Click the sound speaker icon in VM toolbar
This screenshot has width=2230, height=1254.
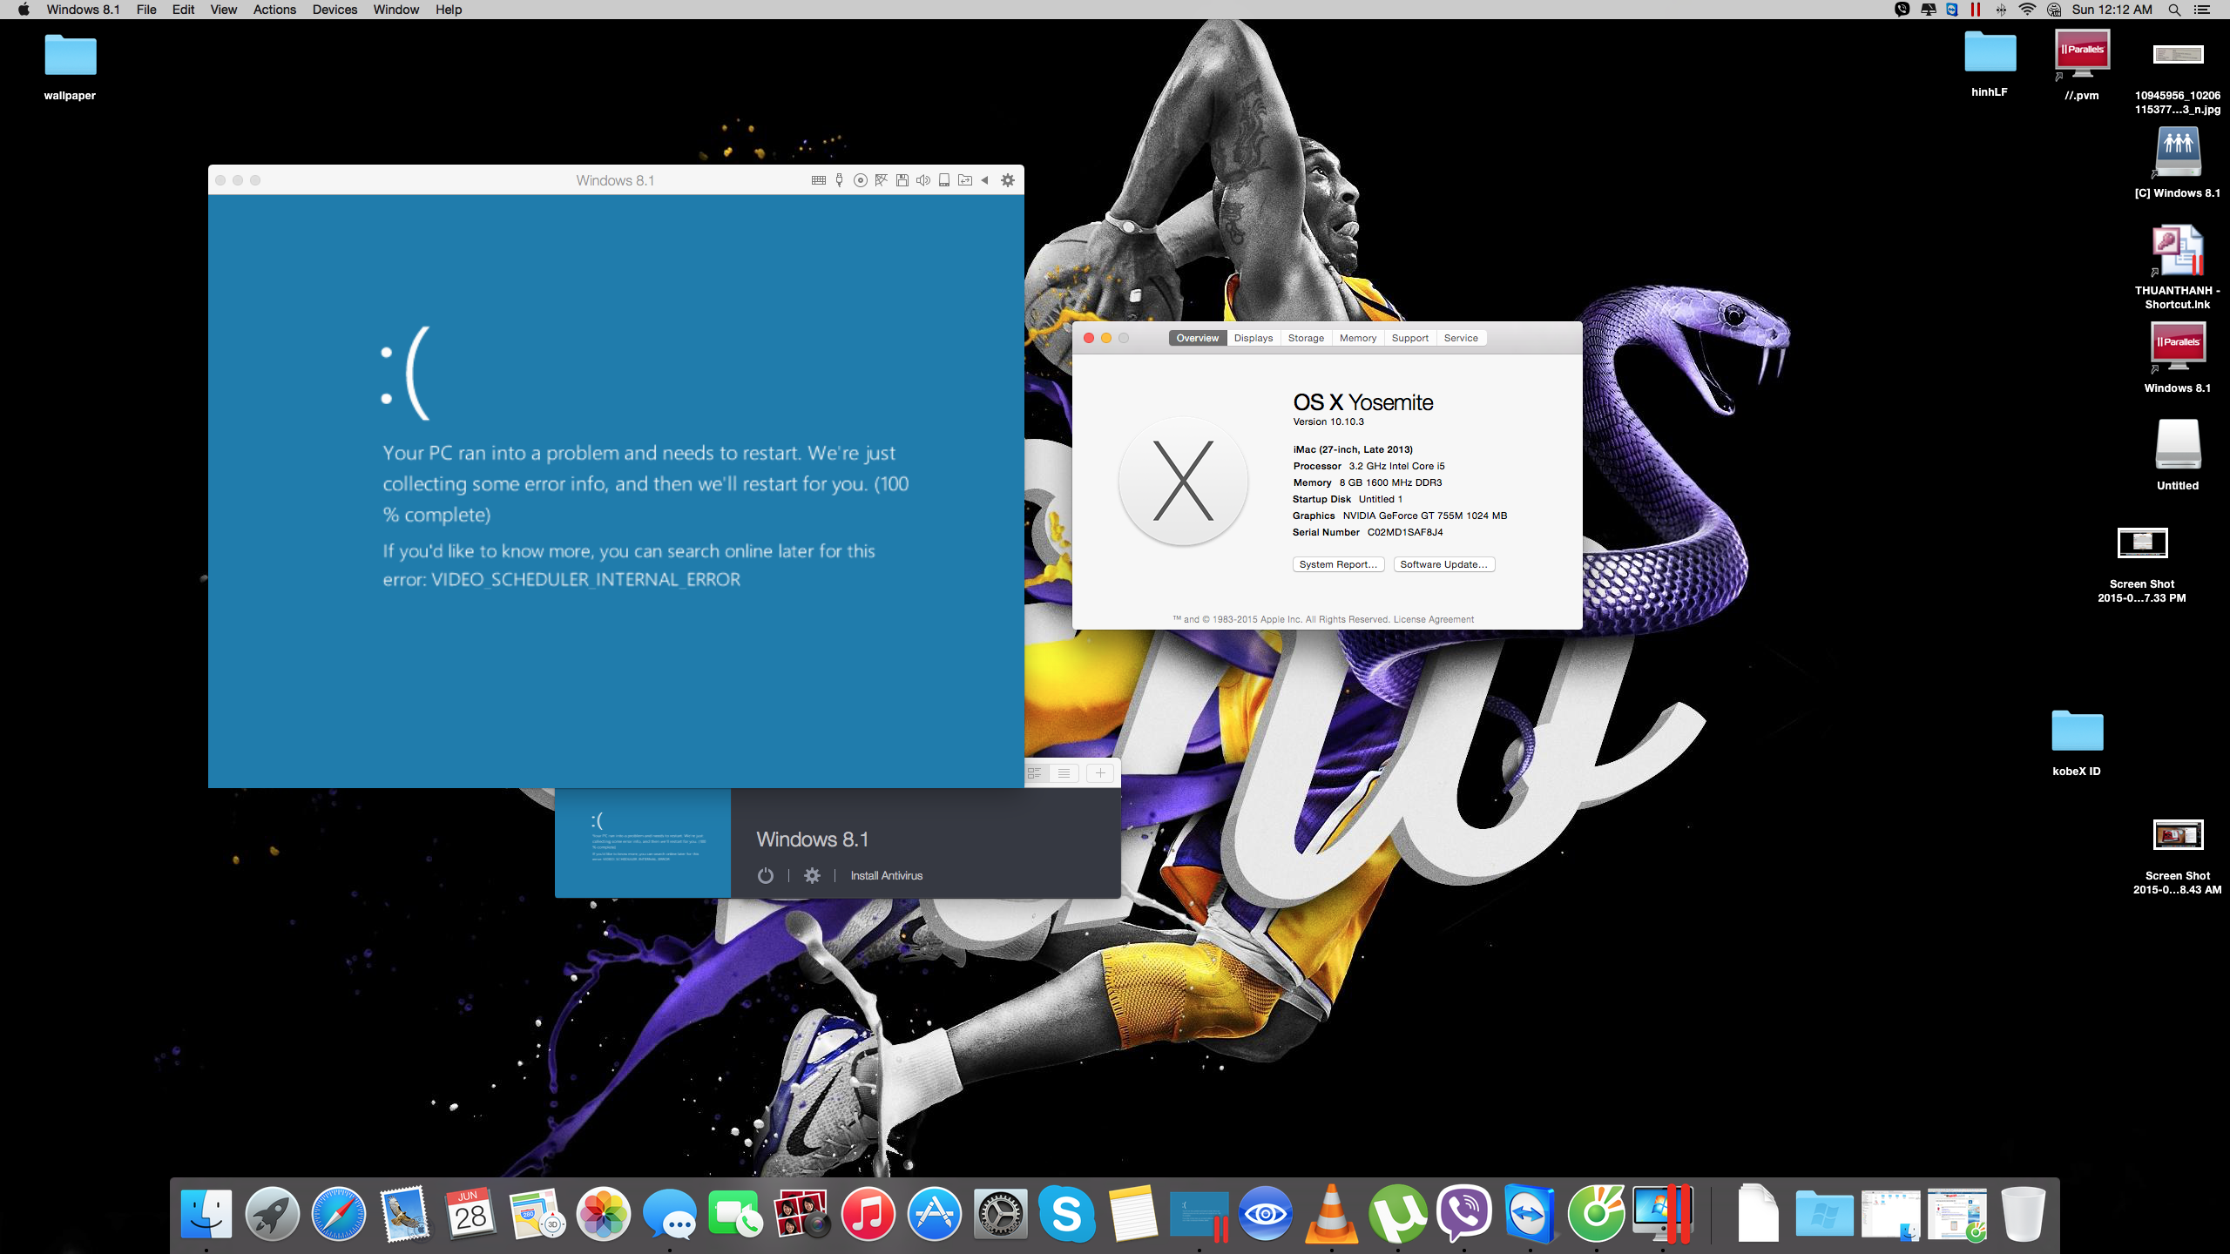tap(922, 180)
